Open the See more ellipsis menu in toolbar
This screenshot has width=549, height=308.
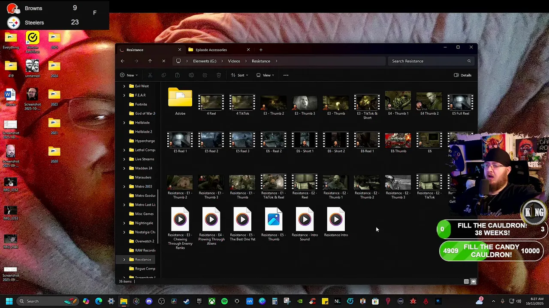click(x=286, y=75)
